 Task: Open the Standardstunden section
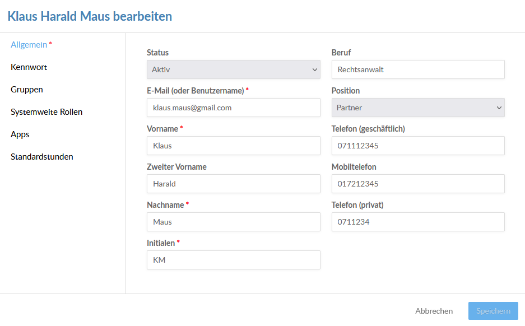[x=42, y=157]
